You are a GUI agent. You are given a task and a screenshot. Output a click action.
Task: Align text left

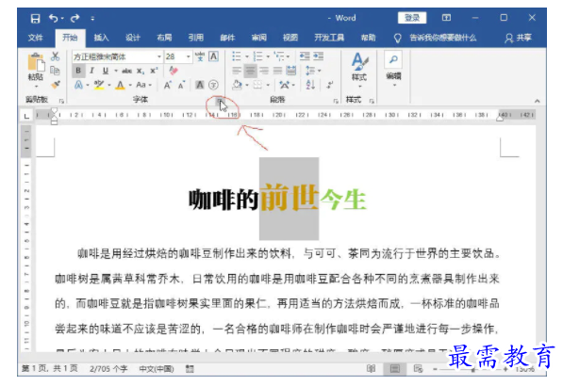pyautogui.click(x=237, y=71)
